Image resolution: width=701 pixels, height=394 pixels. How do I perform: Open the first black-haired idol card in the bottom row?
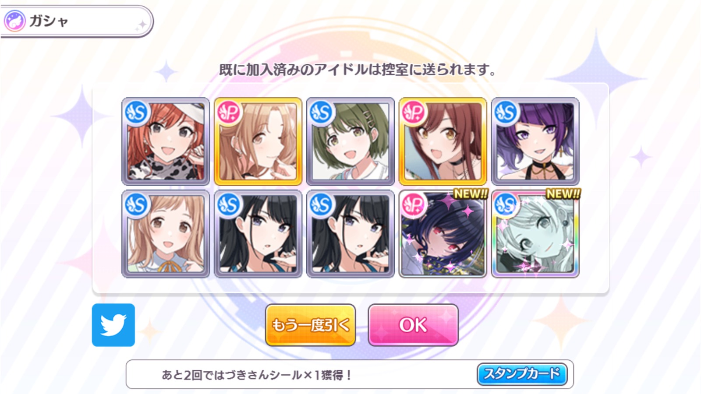click(x=258, y=234)
